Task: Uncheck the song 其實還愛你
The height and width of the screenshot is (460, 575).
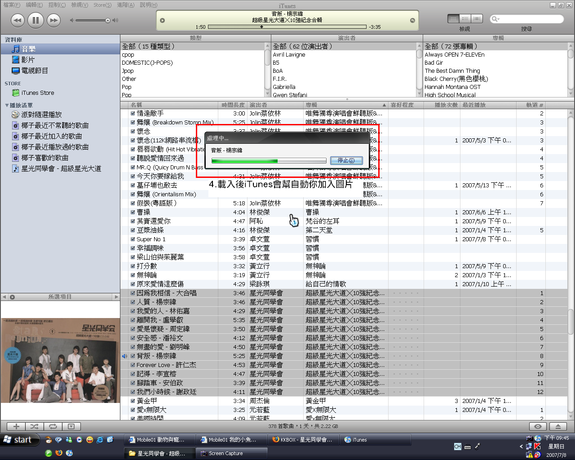Action: pyautogui.click(x=133, y=221)
